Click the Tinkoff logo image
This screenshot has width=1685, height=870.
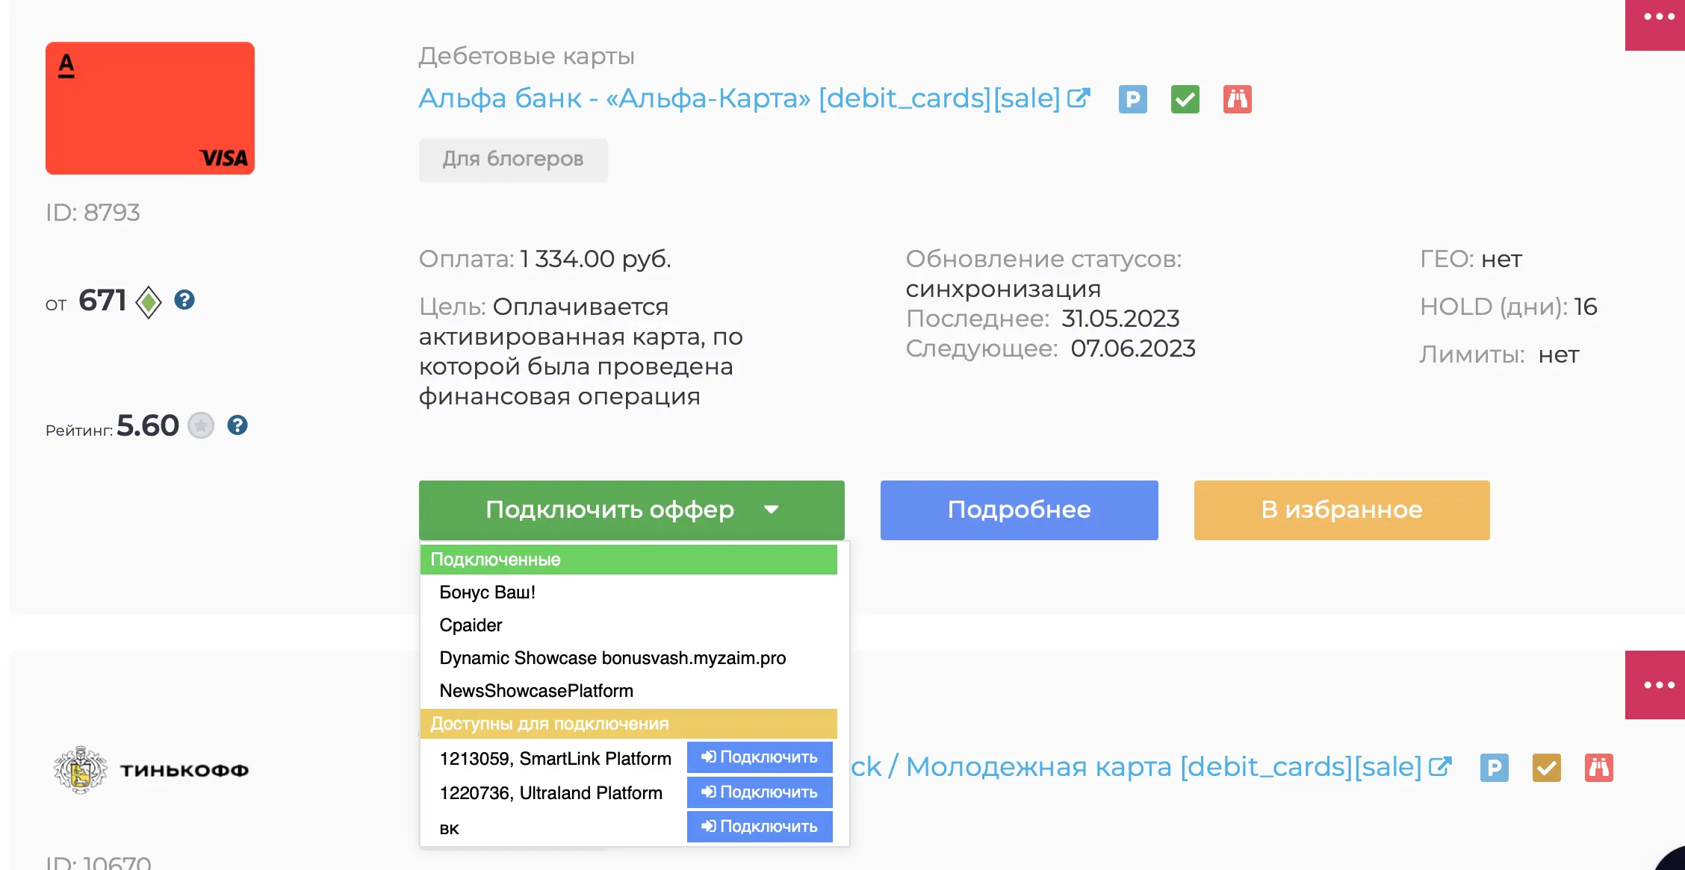pos(150,769)
